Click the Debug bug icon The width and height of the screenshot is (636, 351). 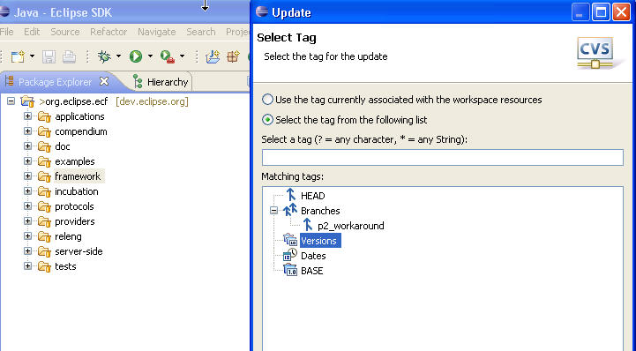[x=104, y=56]
